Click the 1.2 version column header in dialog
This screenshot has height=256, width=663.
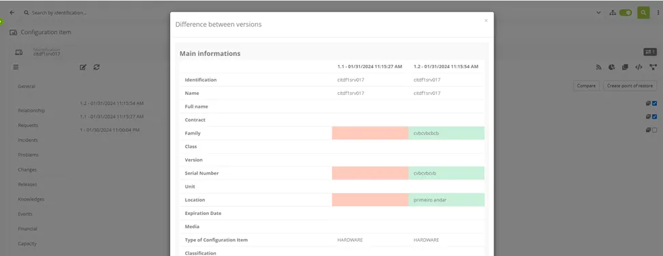446,67
